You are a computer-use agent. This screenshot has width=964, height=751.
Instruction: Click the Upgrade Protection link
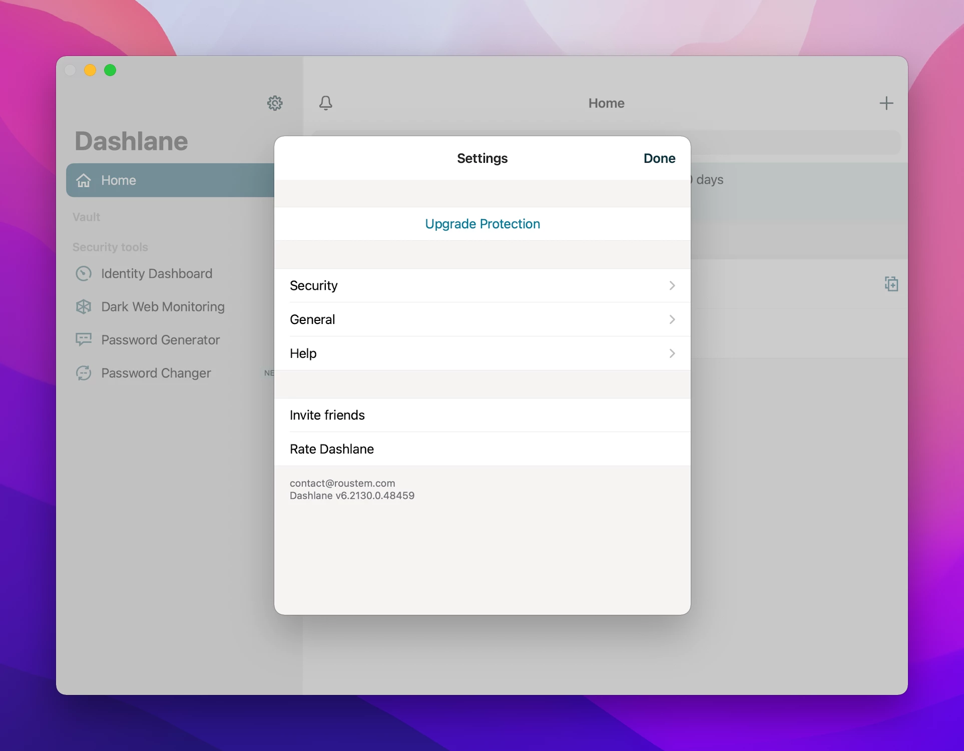483,224
